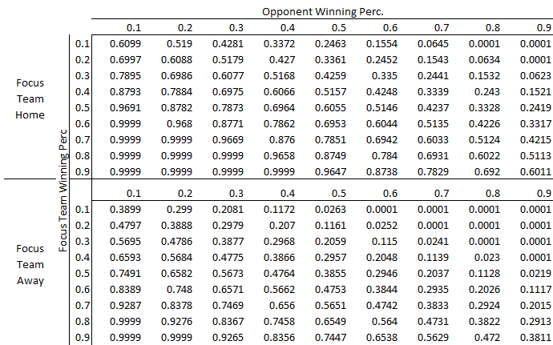The image size is (553, 345).
Task: Select cell with value 0.968
Action: pyautogui.click(x=186, y=123)
